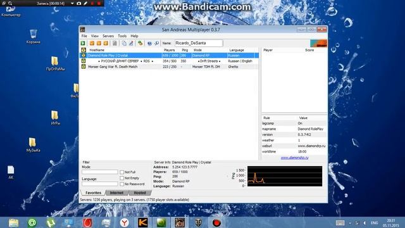
Task: Open the File menu
Action: pos(84,36)
